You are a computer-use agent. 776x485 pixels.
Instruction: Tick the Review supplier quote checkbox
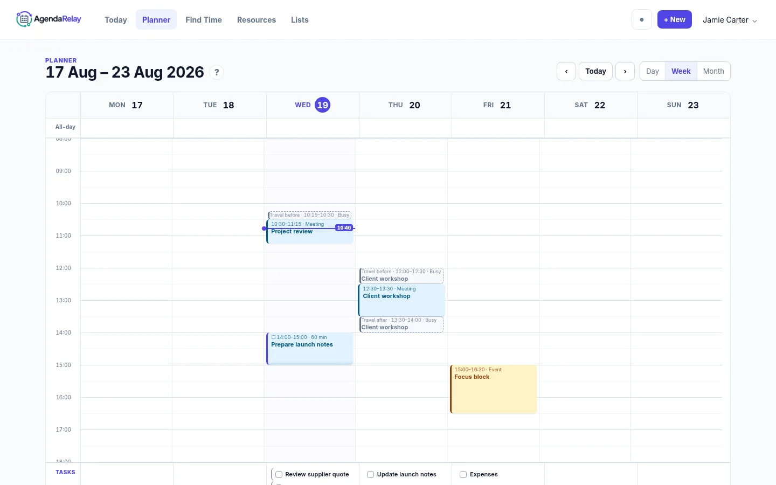tap(279, 475)
